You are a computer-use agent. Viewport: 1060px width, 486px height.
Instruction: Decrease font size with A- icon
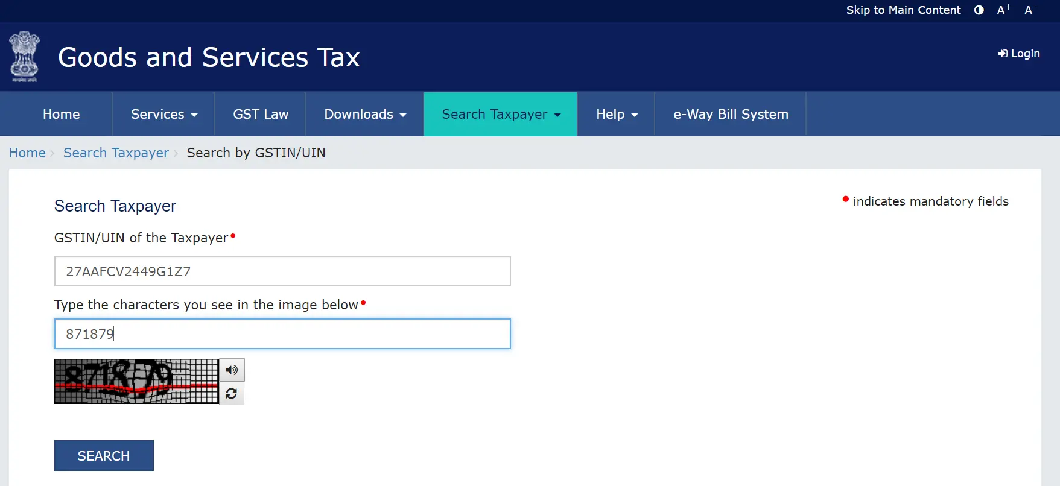pyautogui.click(x=1029, y=10)
